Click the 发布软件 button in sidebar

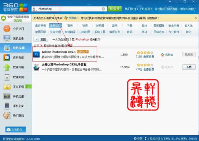click(16, 130)
